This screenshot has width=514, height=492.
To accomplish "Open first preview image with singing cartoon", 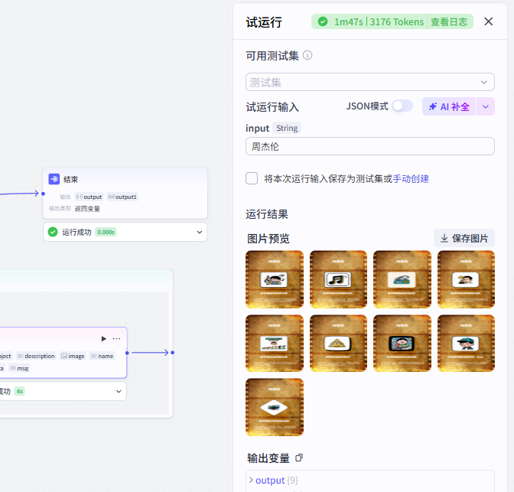I will 275,279.
